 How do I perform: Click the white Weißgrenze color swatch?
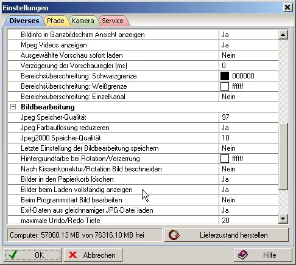[x=225, y=86]
